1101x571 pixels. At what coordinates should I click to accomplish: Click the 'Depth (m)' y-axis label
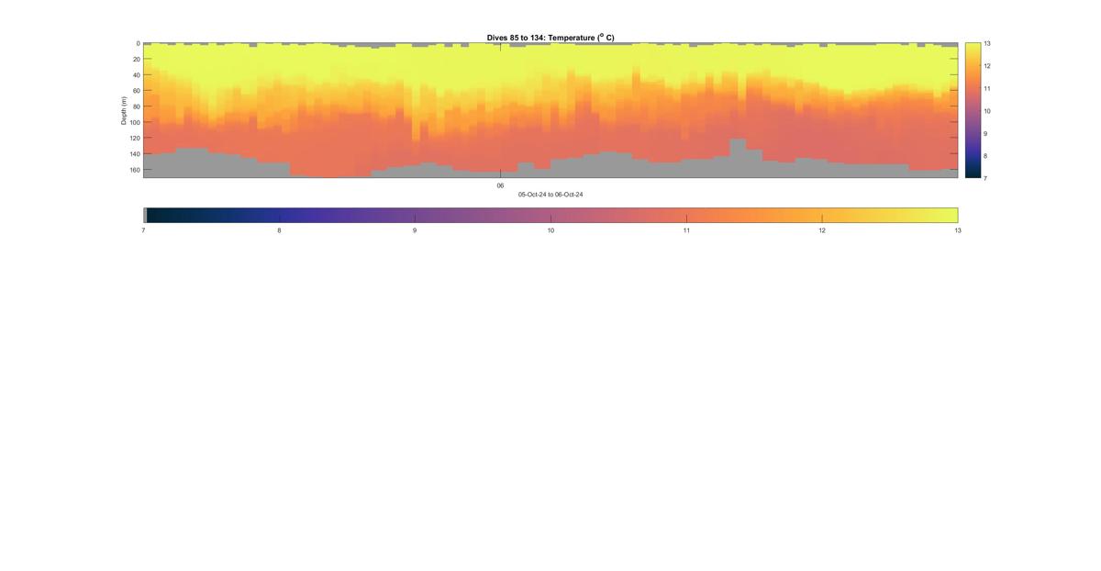coord(124,110)
